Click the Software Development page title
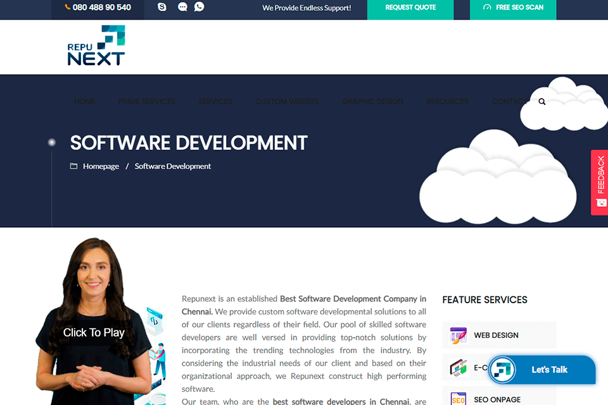 coord(189,142)
